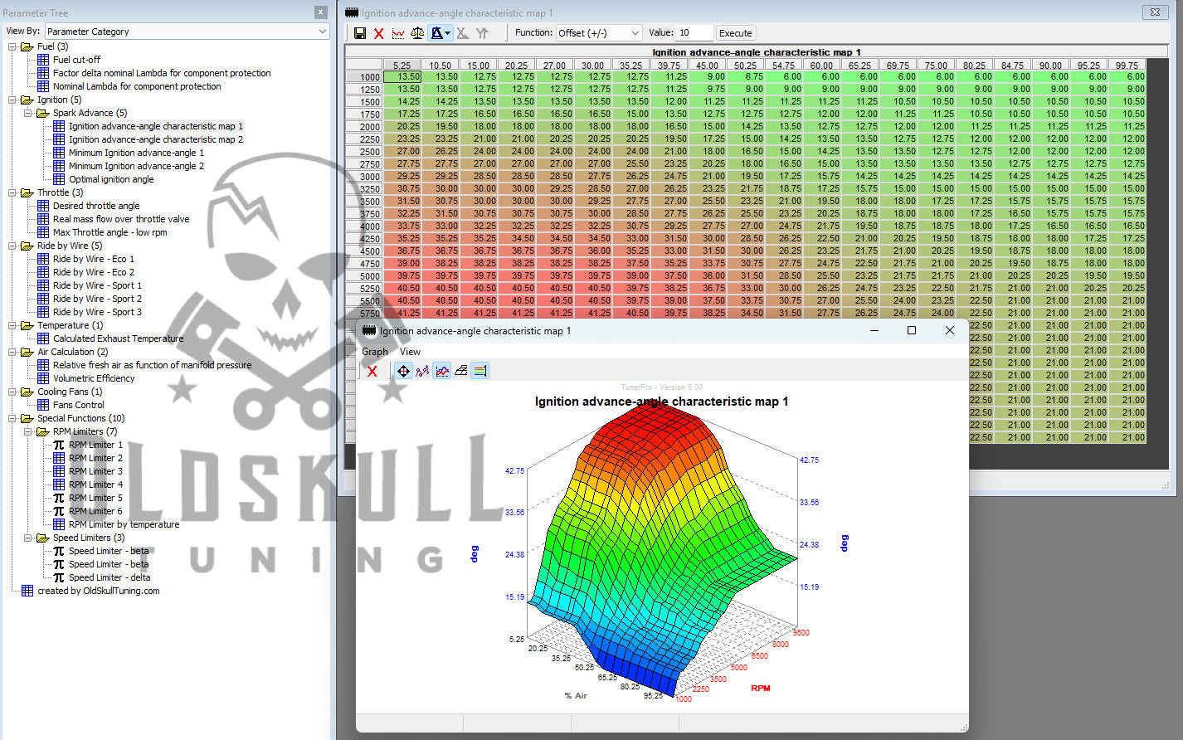
Task: Select Max Throttle angle - low rpm
Action: click(110, 232)
